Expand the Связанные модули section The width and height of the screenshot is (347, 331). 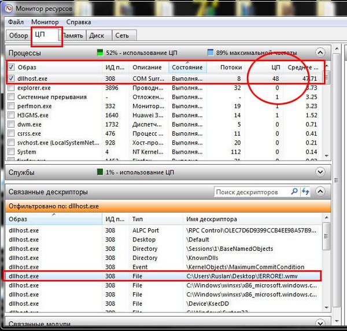(x=320, y=323)
